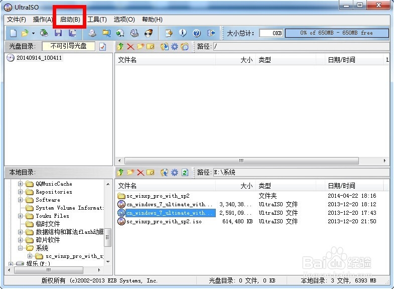Click the Convert/compress folder-monitor icon
The image size is (394, 289).
(x=106, y=33)
